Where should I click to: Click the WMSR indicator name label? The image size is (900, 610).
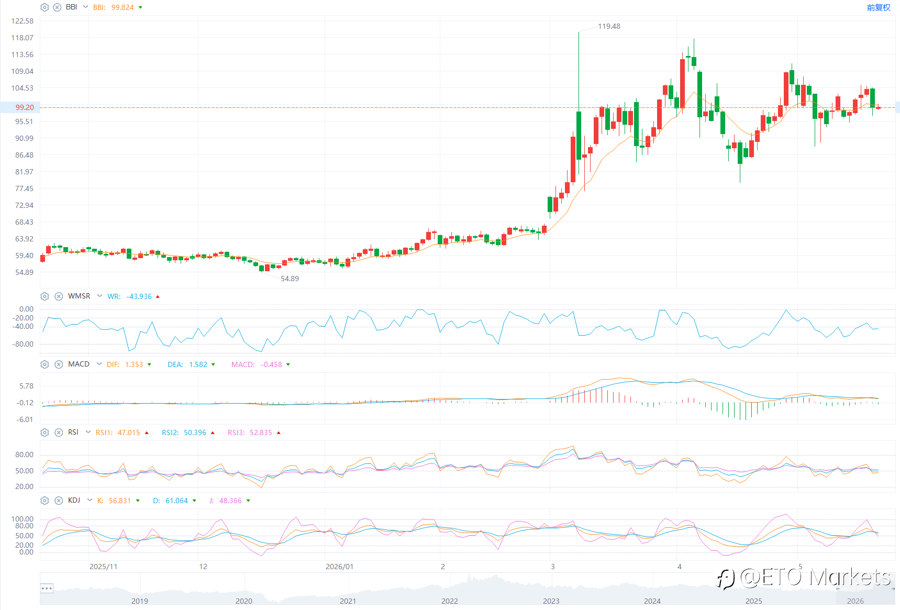(79, 296)
